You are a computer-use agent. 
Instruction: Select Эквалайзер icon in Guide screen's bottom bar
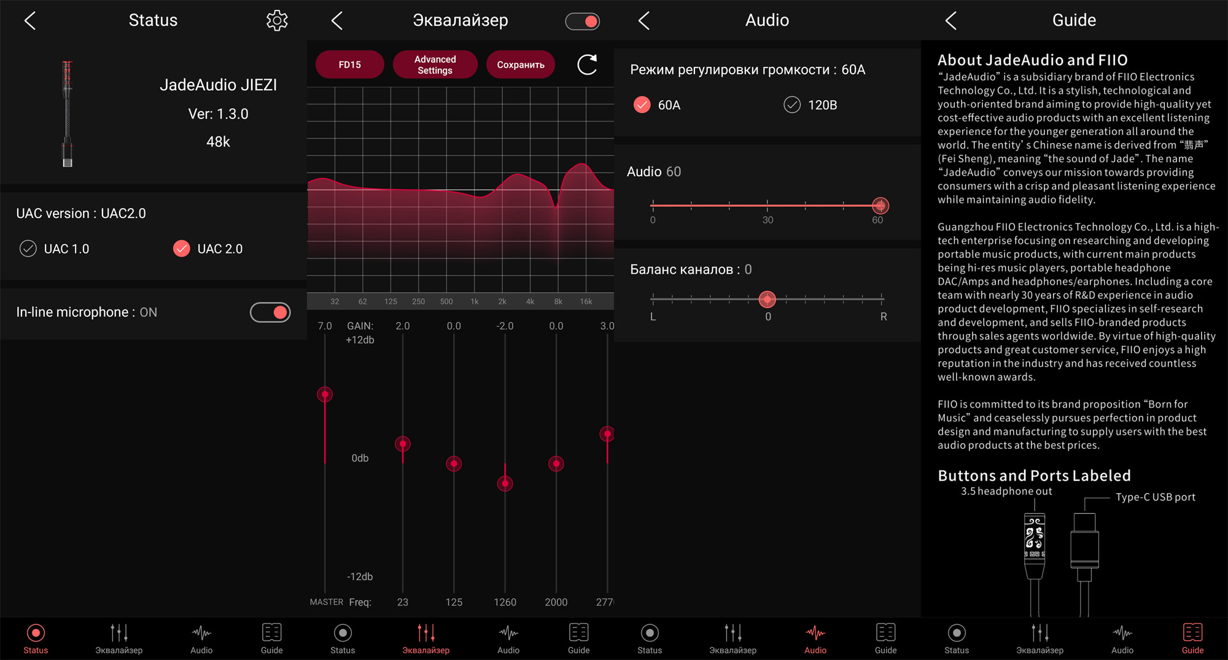[1040, 639]
